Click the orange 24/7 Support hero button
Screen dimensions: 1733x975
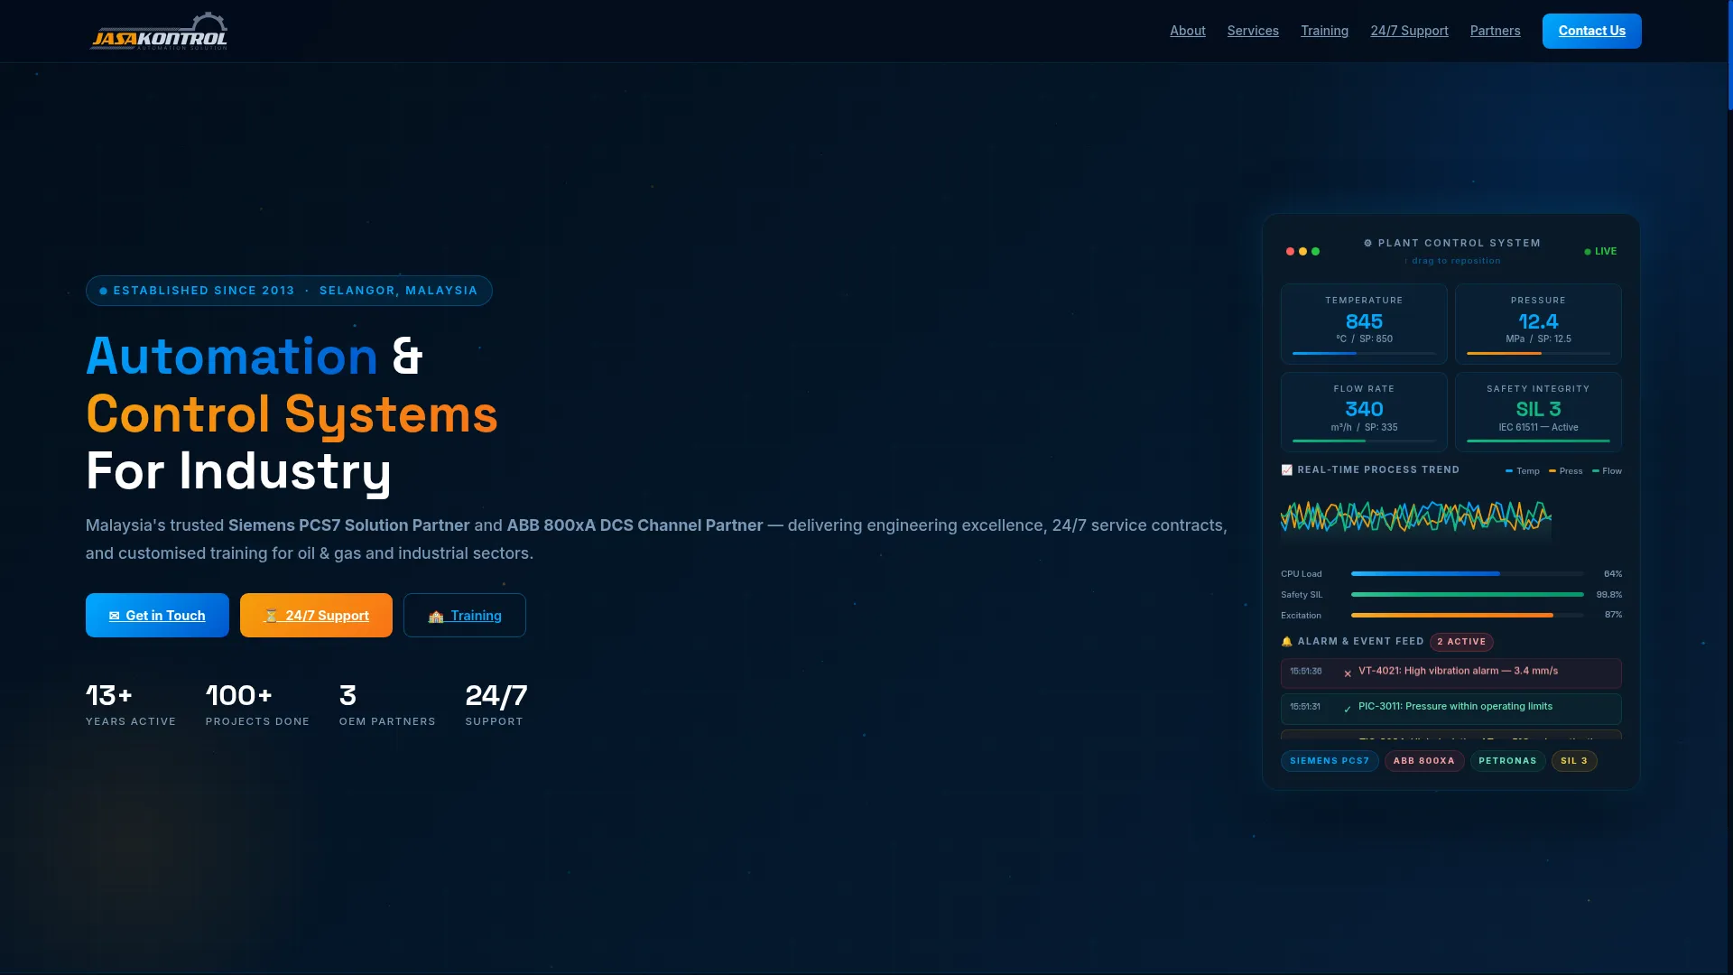coord(316,615)
